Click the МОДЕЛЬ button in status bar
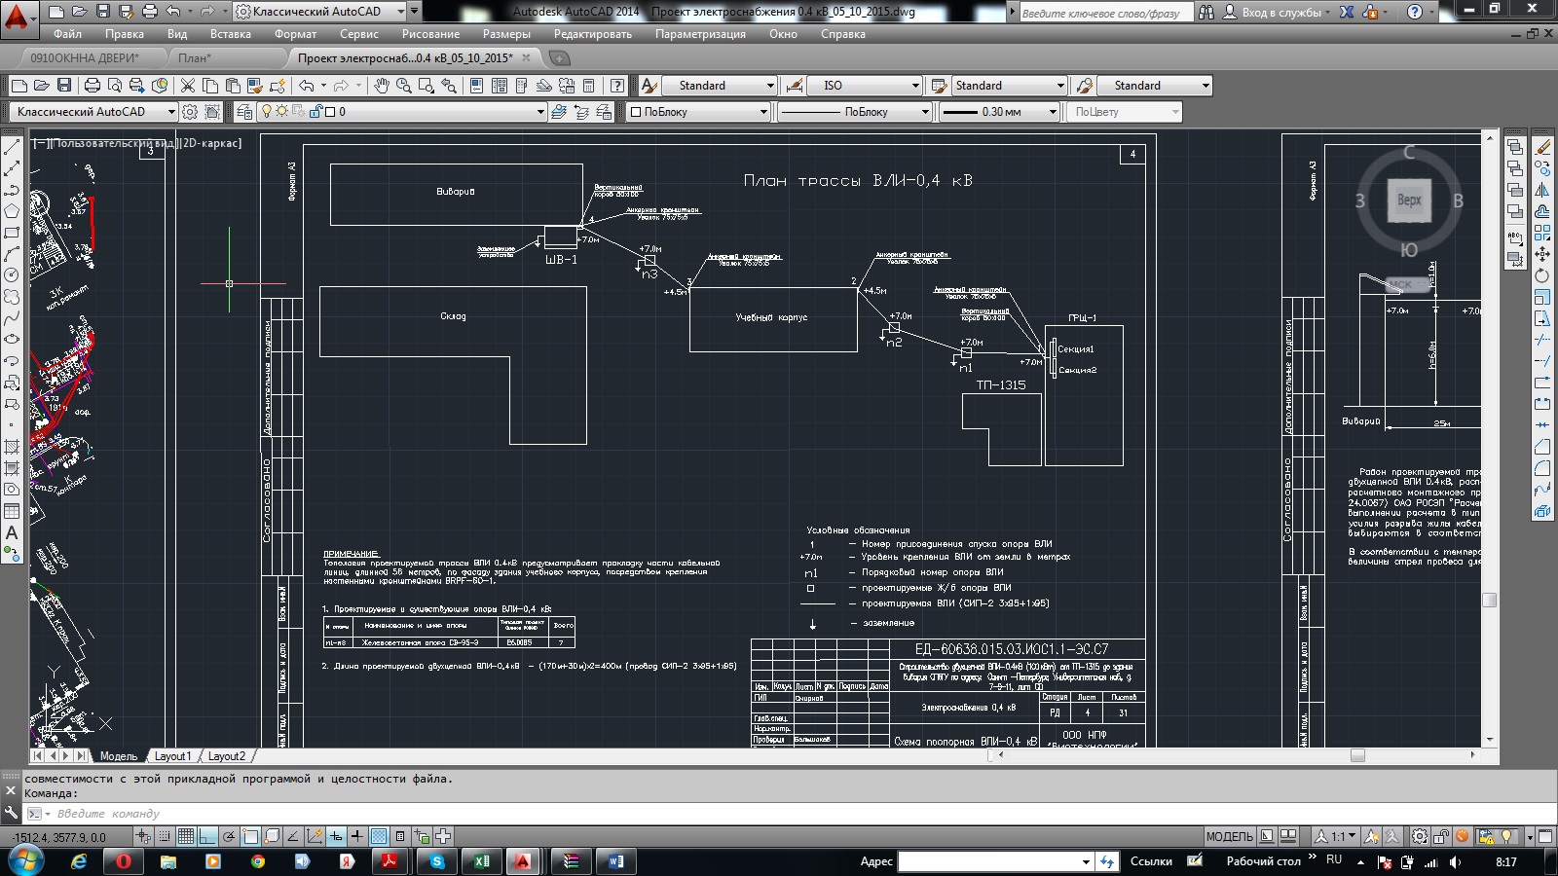 [x=1230, y=836]
